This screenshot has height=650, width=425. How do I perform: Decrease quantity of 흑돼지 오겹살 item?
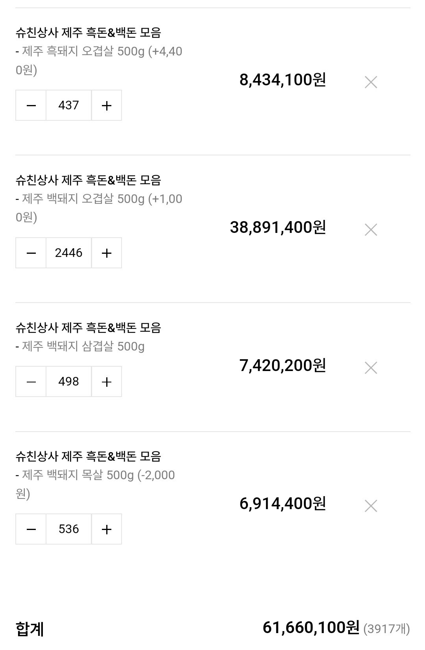(x=31, y=105)
